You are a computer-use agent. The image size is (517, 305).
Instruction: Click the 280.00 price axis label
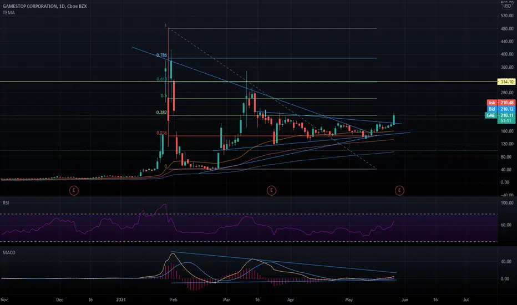[507, 93]
